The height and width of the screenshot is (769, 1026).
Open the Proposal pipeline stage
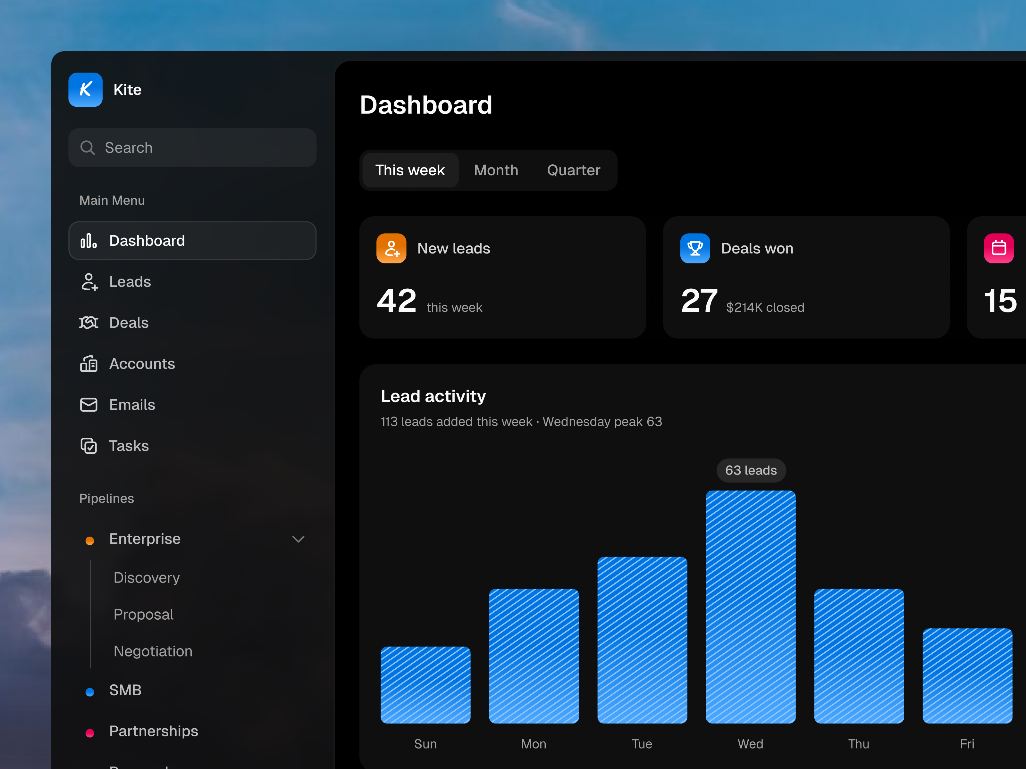tap(143, 614)
